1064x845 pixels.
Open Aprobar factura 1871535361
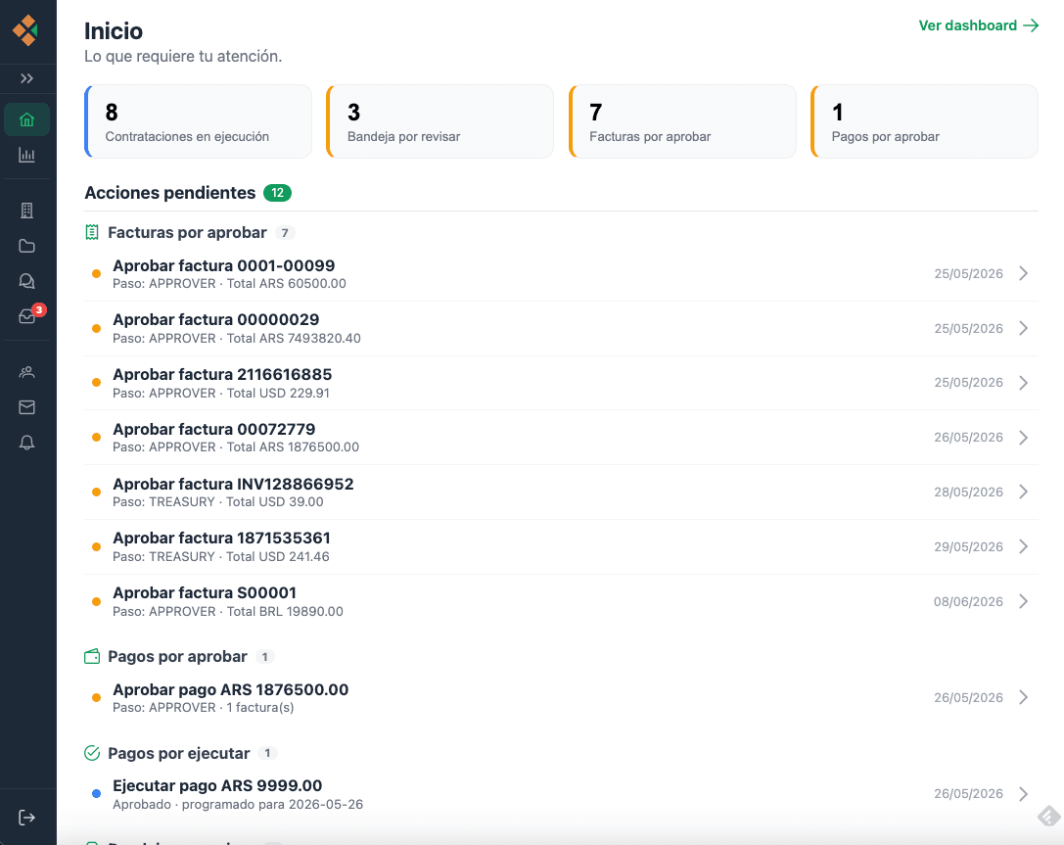(561, 547)
